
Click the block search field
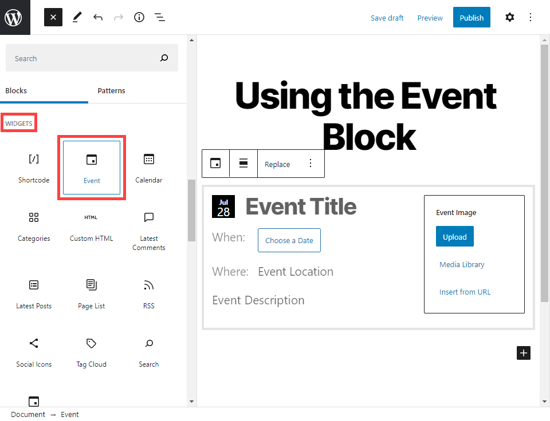point(92,58)
